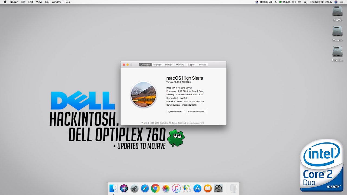Click the keyboard input icon in menu bar
Image resolution: width=347 pixels, height=195 pixels.
(x=299, y=2)
